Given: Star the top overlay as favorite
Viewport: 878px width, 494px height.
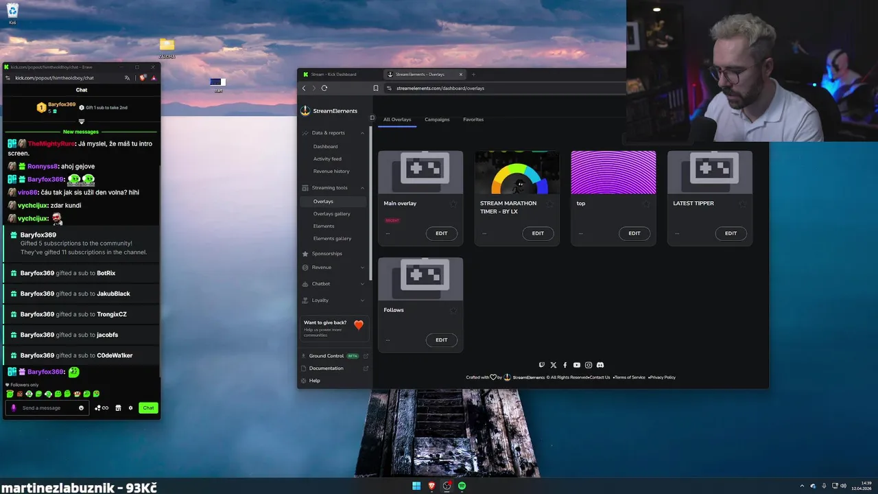Looking at the screenshot, I should pyautogui.click(x=646, y=204).
